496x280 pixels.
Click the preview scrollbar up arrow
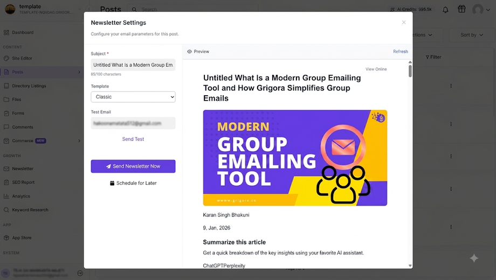pos(410,62)
